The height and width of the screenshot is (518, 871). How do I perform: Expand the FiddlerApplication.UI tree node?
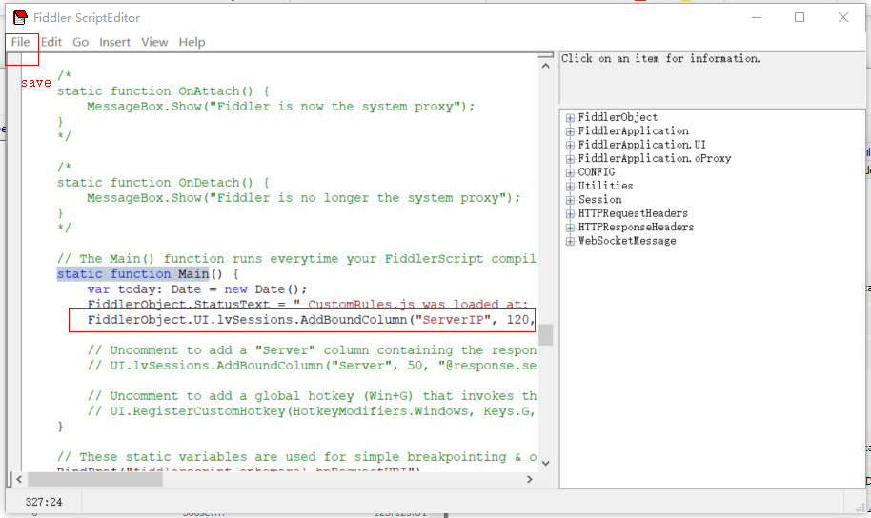(x=570, y=145)
